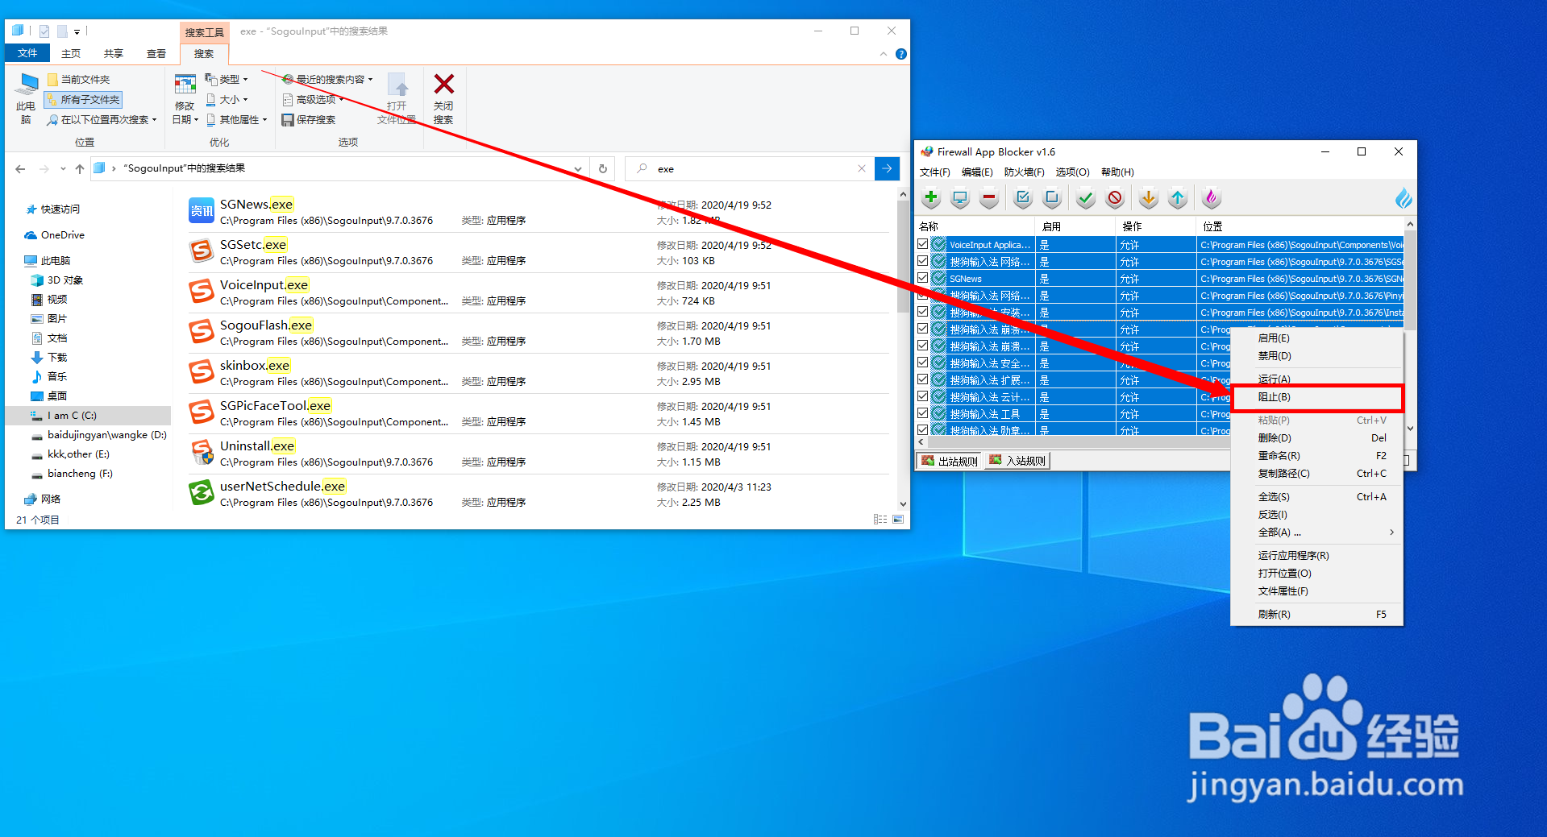Expand the 全部(A) ... submenu
The height and width of the screenshot is (837, 1547).
(1317, 532)
